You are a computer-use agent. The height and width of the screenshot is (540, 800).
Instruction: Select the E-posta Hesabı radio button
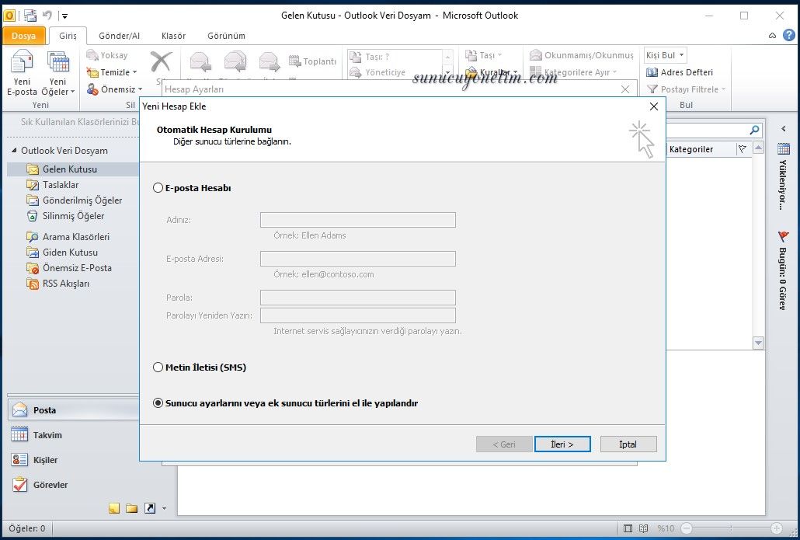pos(158,188)
